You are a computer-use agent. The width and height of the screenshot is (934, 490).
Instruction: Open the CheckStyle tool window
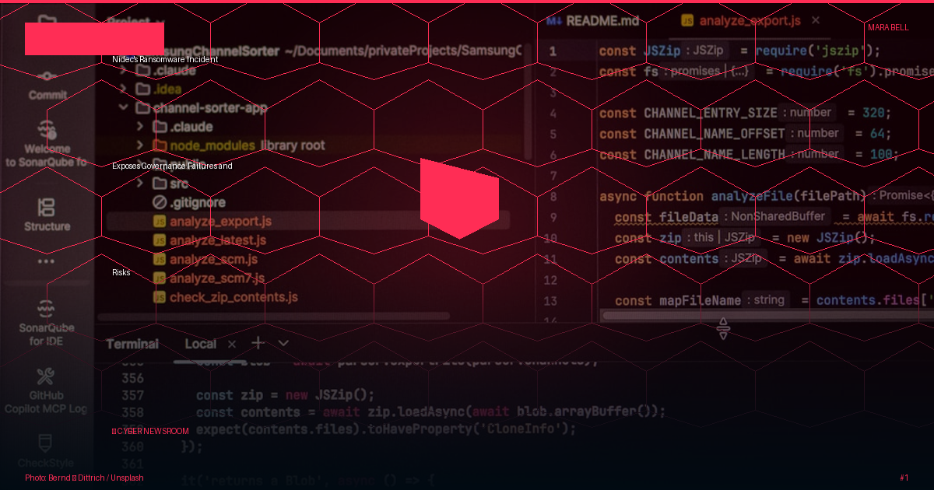click(46, 444)
